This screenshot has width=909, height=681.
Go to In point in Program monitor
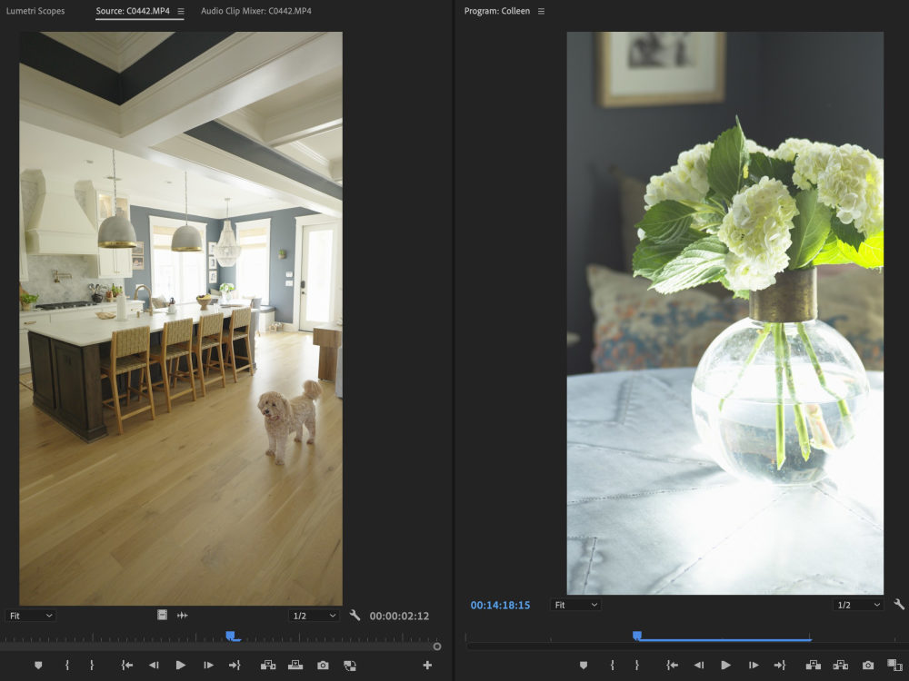tap(672, 666)
